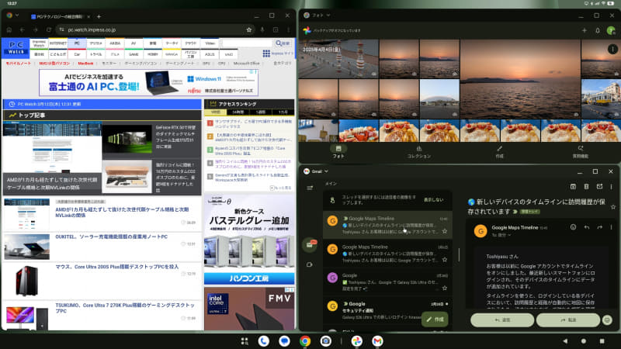Viewport: 621px width, 349px height.
Task: Open the OUKITEL solar notebook PC article
Action: [111, 237]
